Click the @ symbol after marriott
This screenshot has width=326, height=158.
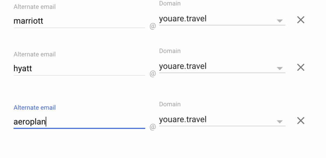[x=152, y=27]
